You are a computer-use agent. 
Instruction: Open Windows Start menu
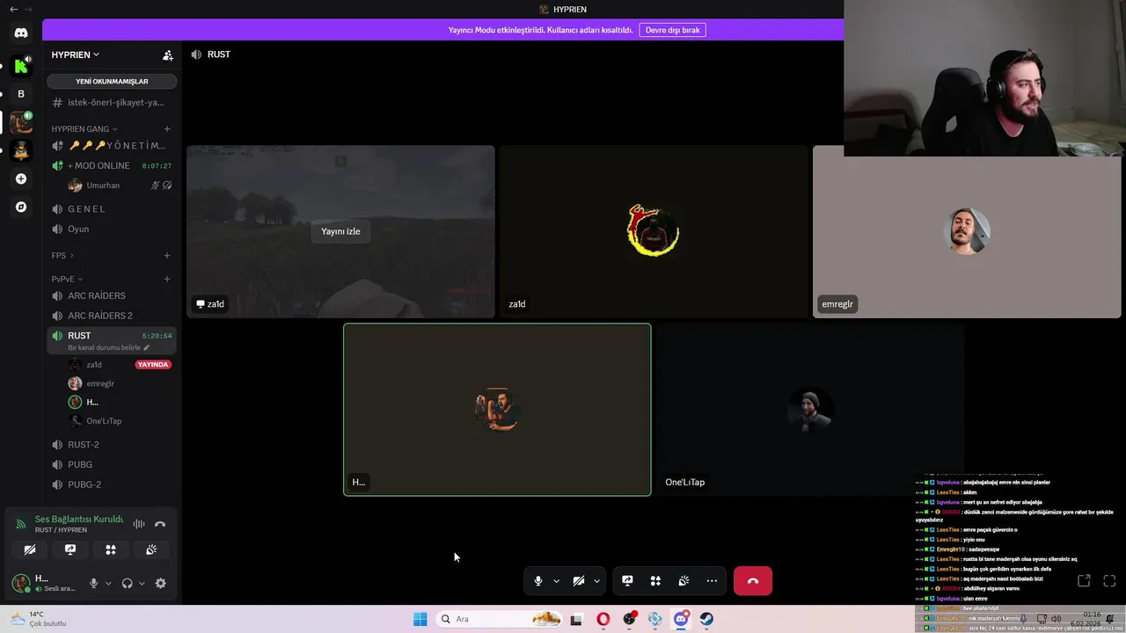point(420,619)
